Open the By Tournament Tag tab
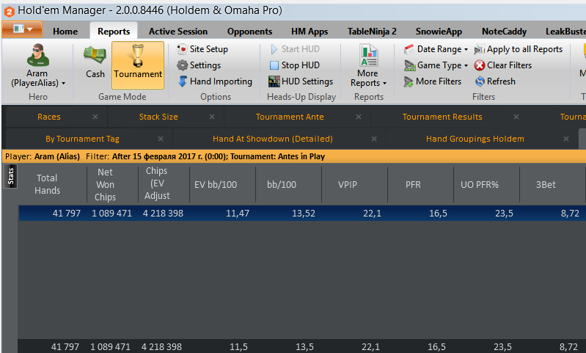Screen dimensions: 586x353 tap(82, 139)
